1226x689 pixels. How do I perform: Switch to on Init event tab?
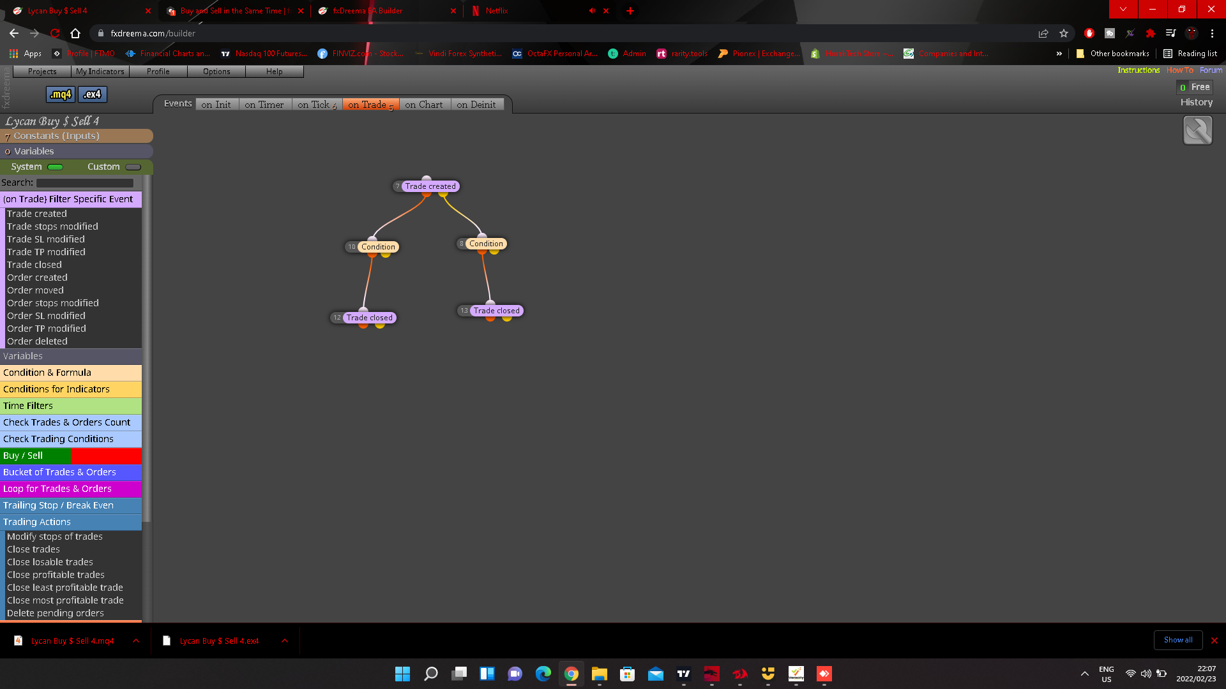[216, 105]
